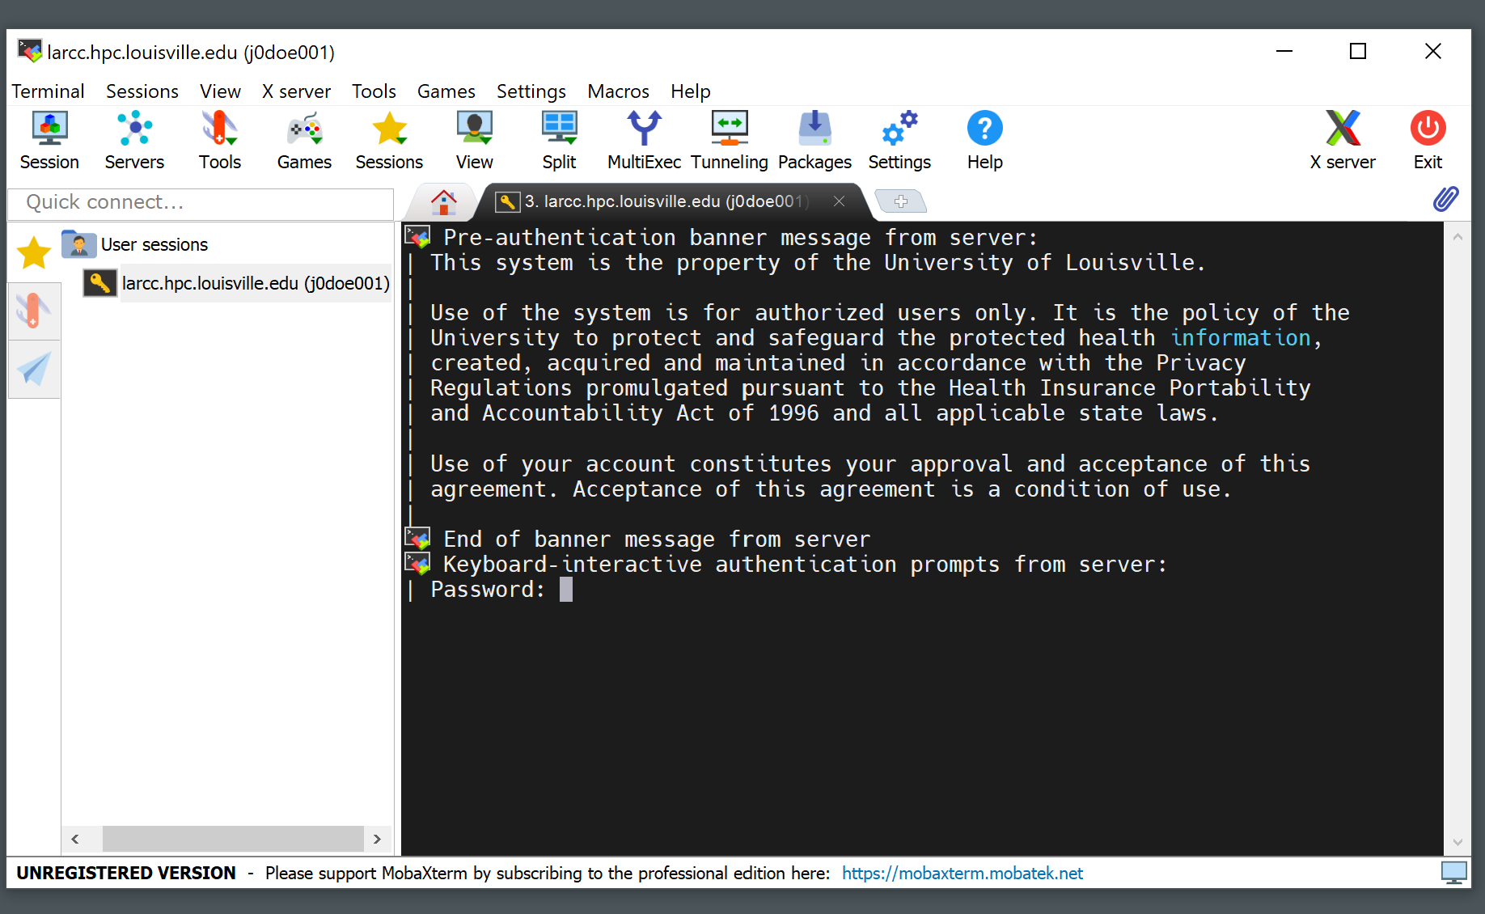Viewport: 1485px width, 914px height.
Task: Open the Settings menu in menu bar
Action: tap(531, 91)
